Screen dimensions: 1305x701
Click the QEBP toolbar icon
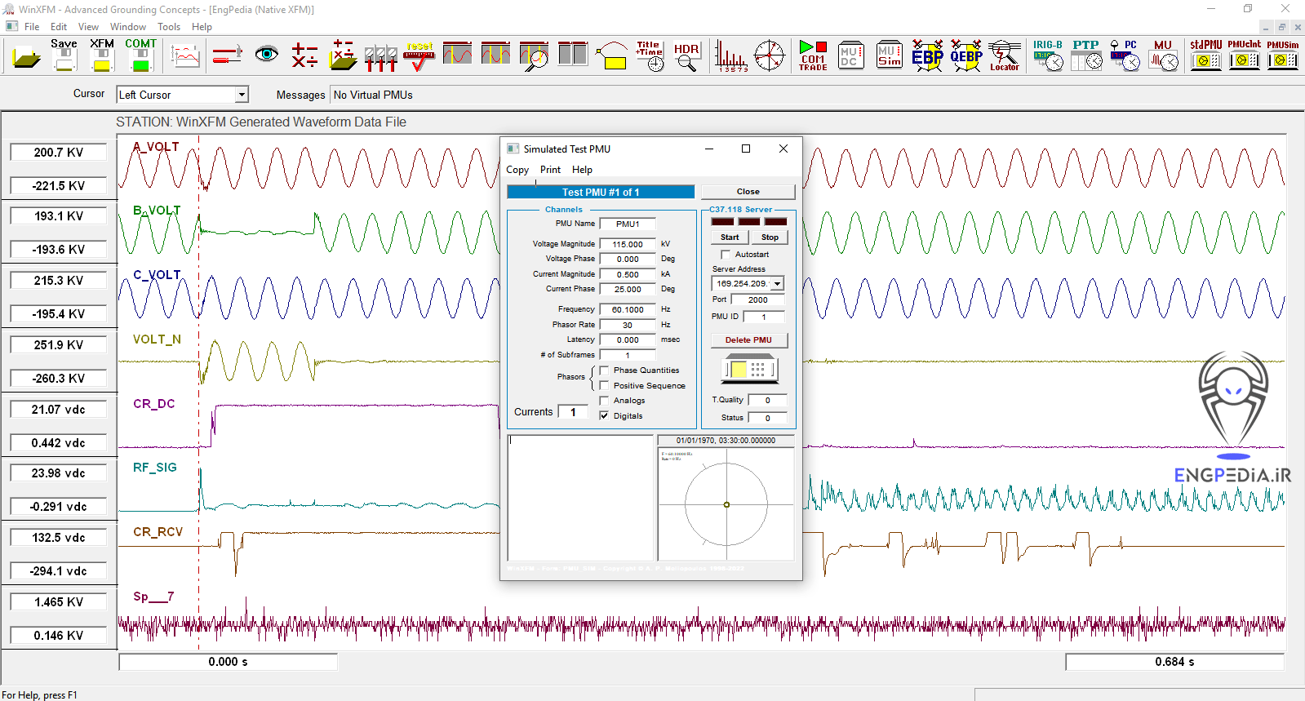click(x=966, y=56)
